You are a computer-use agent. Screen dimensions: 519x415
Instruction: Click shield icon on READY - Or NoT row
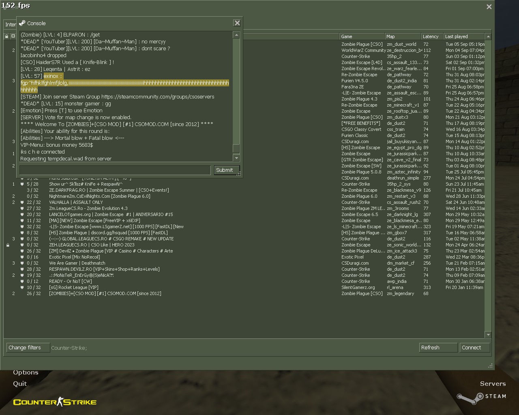click(23, 281)
